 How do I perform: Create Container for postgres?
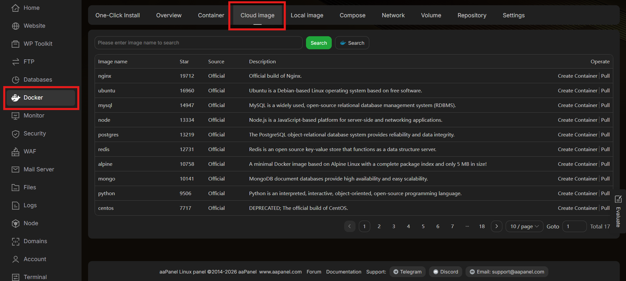point(577,134)
